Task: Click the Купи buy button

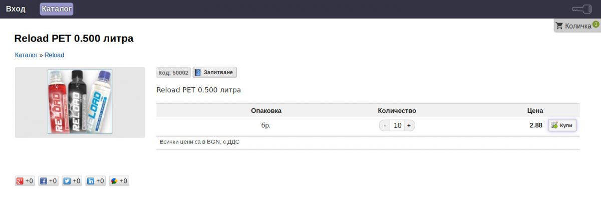Action: [x=562, y=125]
